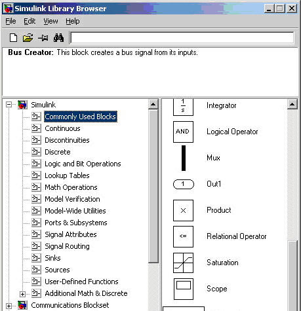Select the Sources library

[57, 270]
